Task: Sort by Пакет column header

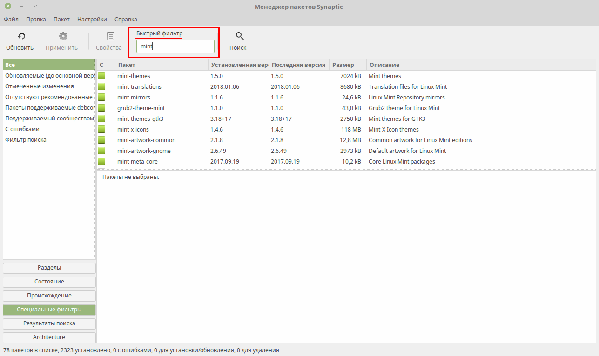Action: coord(162,65)
